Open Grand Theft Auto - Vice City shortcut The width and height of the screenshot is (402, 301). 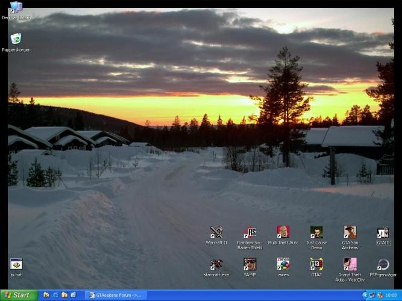pos(350,264)
